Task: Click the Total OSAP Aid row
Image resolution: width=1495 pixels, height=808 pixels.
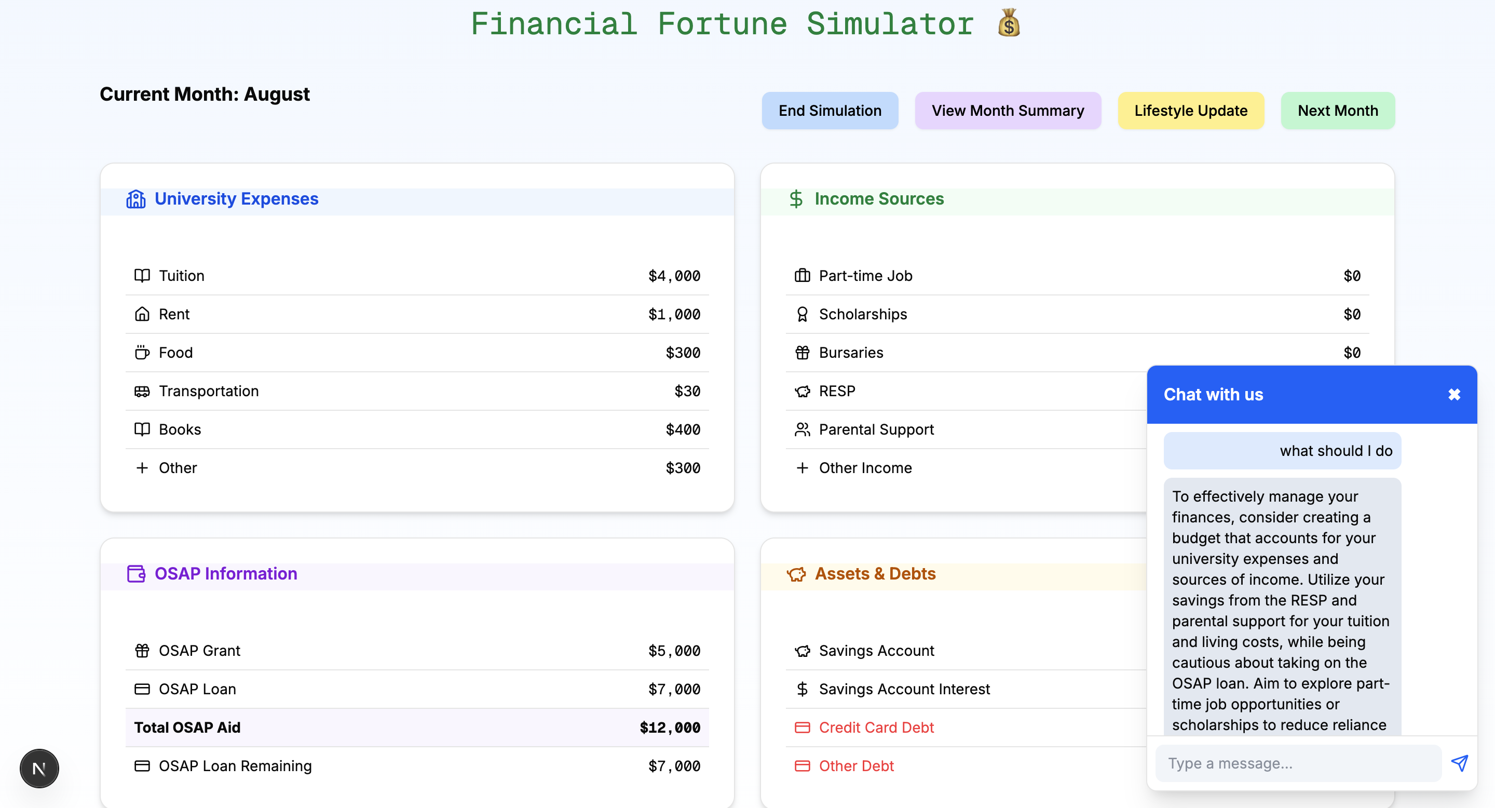Action: 417,728
